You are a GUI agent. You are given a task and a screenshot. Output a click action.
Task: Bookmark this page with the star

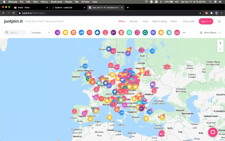pyautogui.click(x=200, y=13)
